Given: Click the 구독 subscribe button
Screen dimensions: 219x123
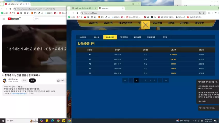Looking at the screenshot, I should [x=32, y=81].
